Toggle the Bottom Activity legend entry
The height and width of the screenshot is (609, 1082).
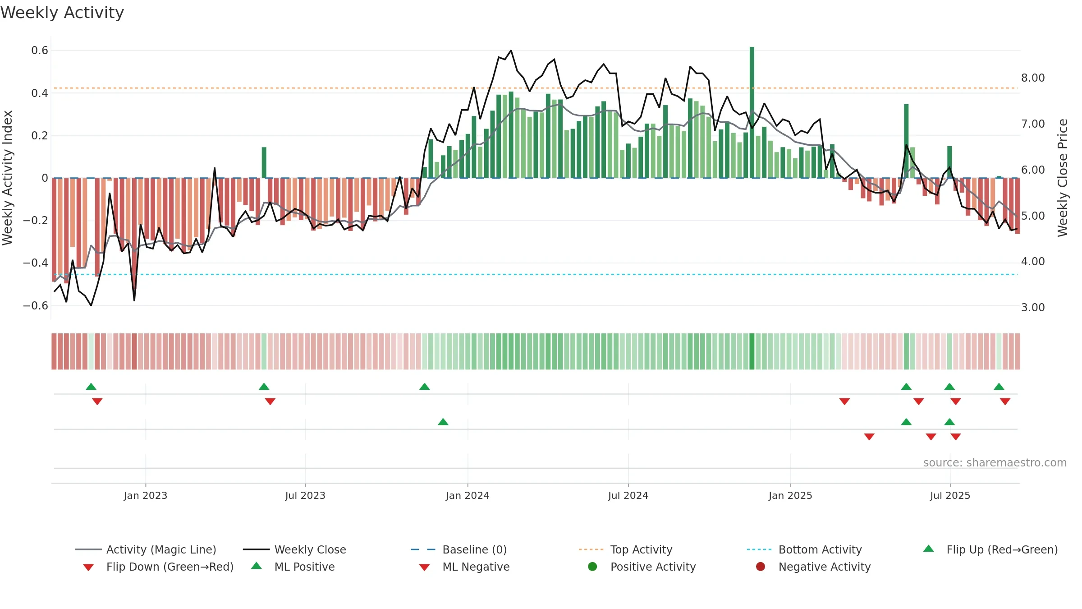pyautogui.click(x=804, y=549)
